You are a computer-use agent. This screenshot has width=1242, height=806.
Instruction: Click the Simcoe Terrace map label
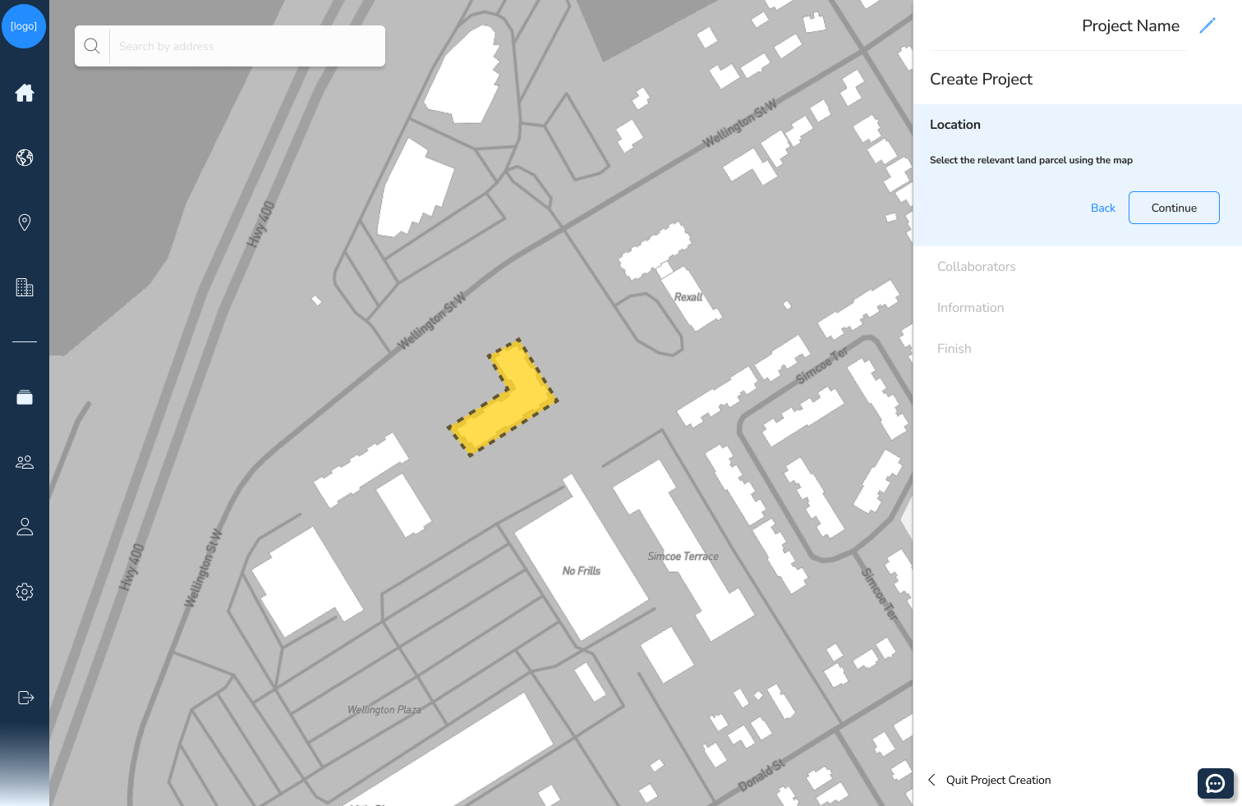[x=683, y=556]
